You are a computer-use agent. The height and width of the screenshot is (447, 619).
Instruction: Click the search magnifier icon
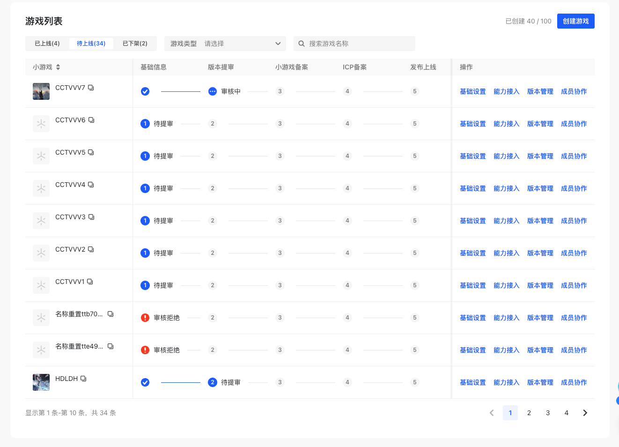[x=302, y=44]
